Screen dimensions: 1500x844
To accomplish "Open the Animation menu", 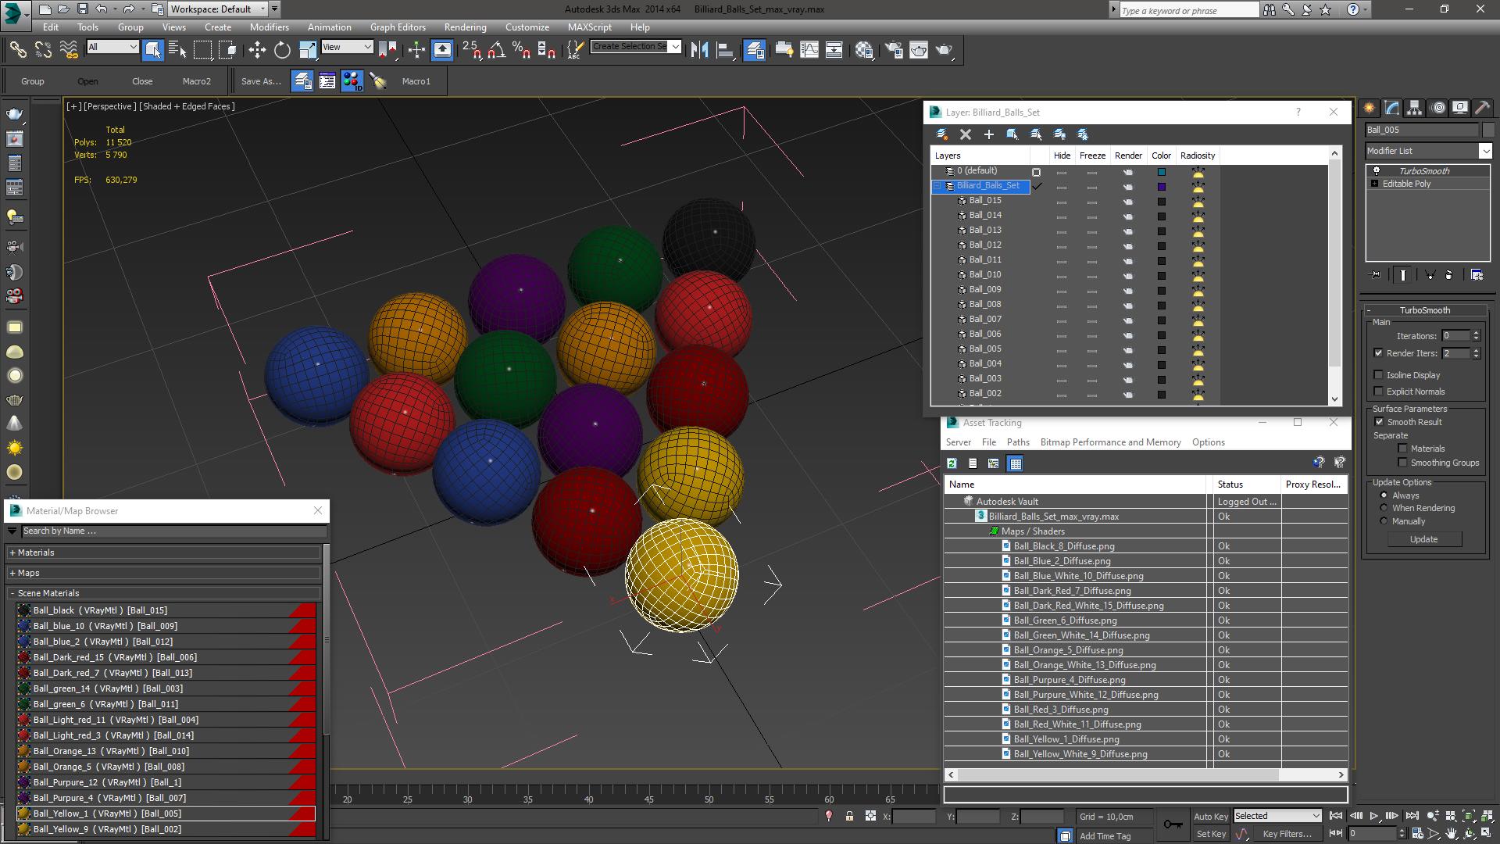I will [x=330, y=27].
